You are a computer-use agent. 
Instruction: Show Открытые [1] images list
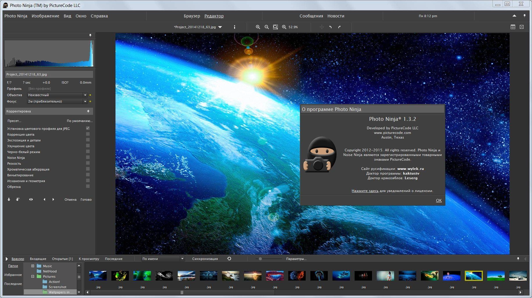(62, 259)
